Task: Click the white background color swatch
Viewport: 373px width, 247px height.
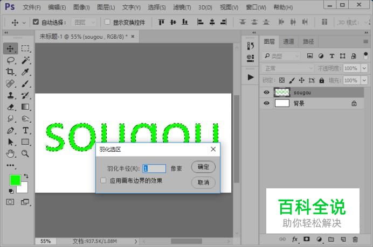Action: tap(24, 188)
